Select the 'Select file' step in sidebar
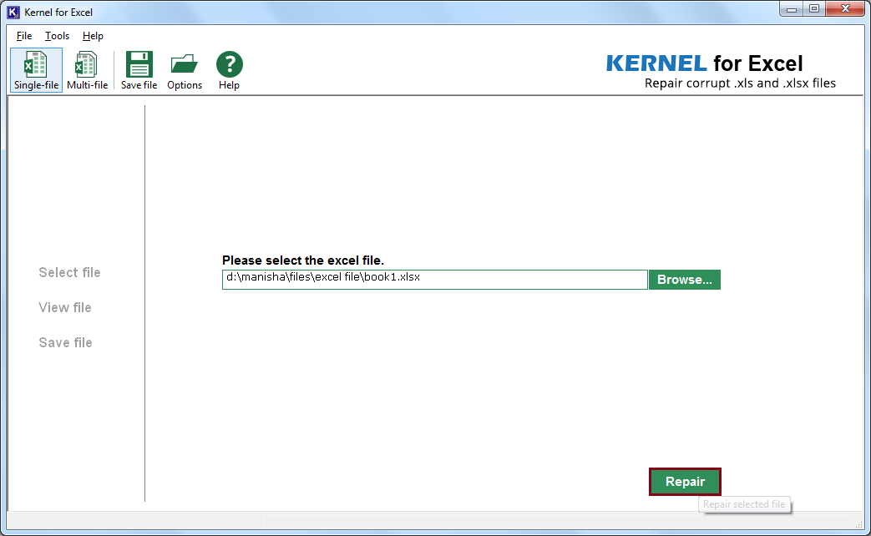The width and height of the screenshot is (871, 536). click(69, 273)
